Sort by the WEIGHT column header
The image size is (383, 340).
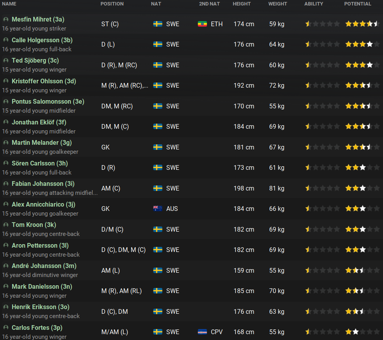[x=277, y=4]
